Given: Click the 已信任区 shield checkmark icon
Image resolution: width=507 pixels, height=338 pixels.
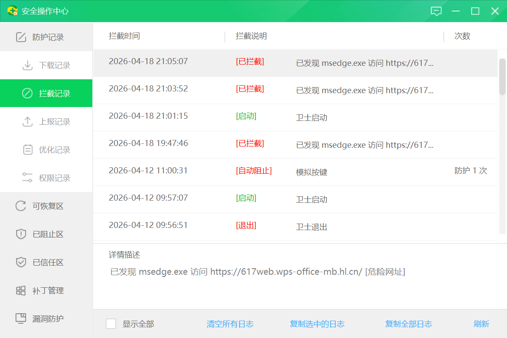Looking at the screenshot, I should [x=21, y=262].
